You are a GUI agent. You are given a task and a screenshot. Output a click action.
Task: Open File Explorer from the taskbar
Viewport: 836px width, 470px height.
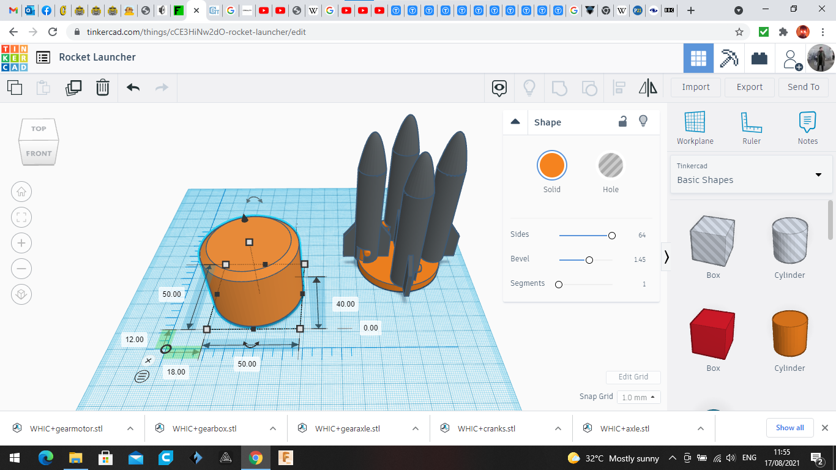point(75,458)
